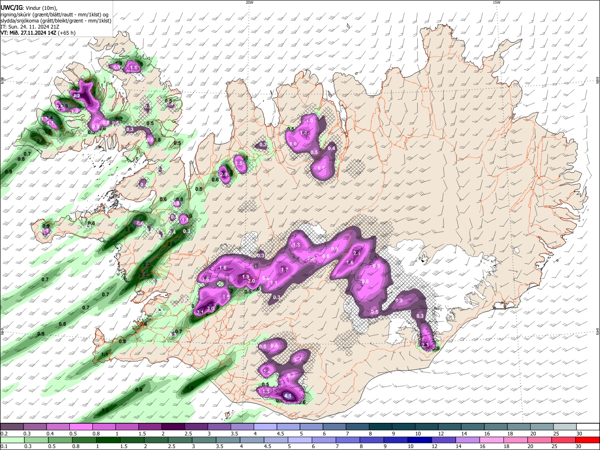Select the top-row swatch between 0.3 and 0.4
This screenshot has height=450, width=600.
tap(35, 427)
